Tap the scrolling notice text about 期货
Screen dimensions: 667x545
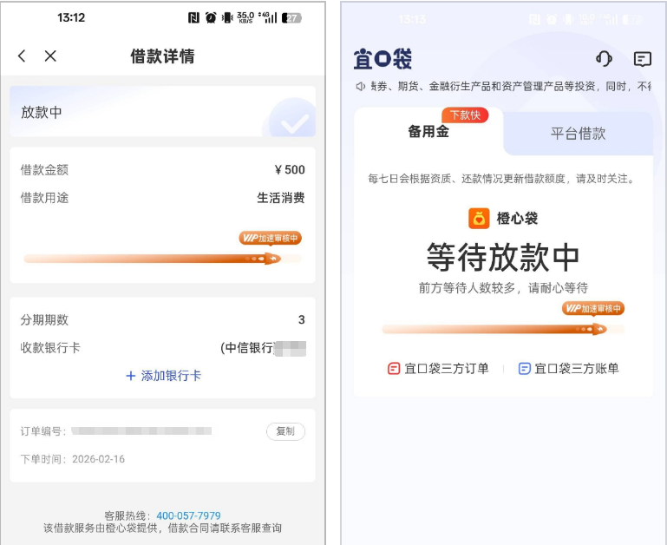click(511, 87)
